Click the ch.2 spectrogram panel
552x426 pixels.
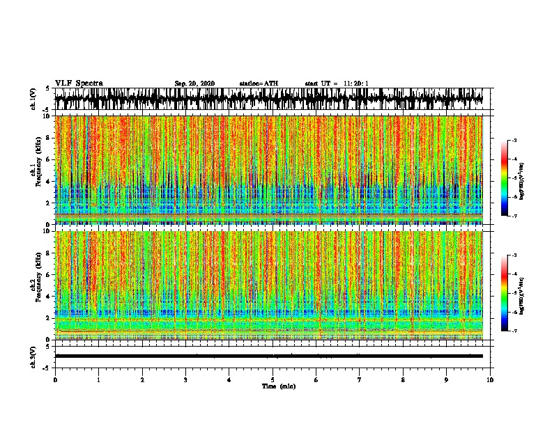269,285
